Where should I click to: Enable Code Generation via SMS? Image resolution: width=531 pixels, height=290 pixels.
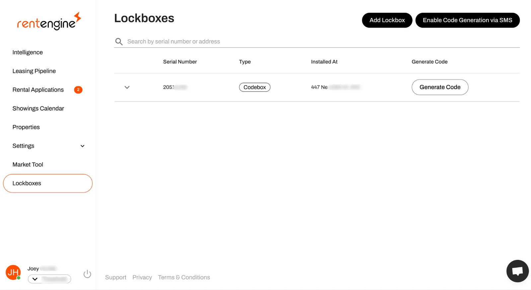click(x=467, y=20)
